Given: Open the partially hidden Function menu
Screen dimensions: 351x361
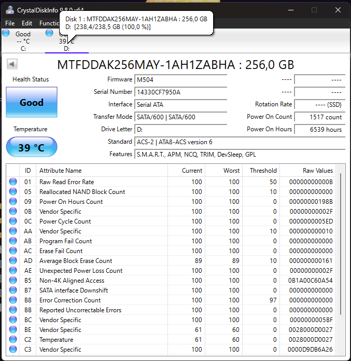Looking at the screenshot, I should (49, 23).
